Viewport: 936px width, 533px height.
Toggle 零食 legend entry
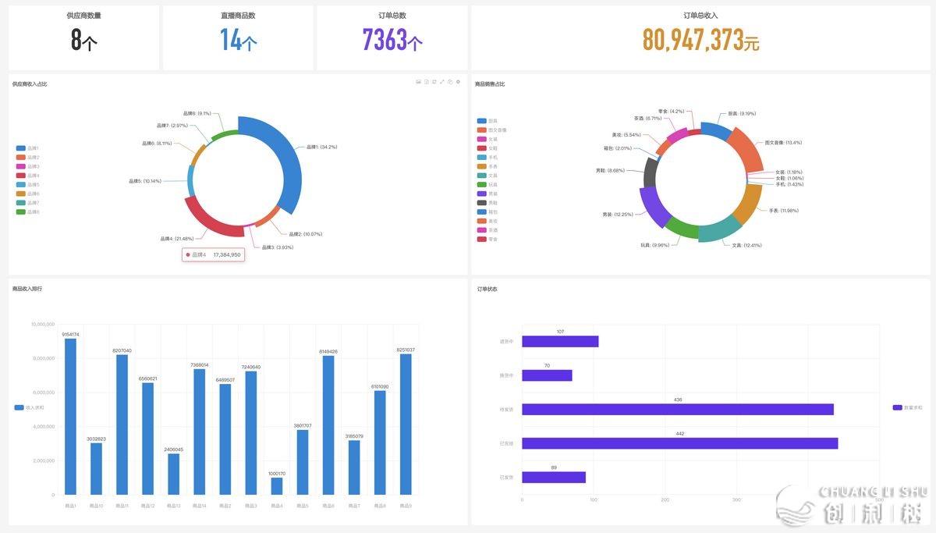pyautogui.click(x=487, y=239)
